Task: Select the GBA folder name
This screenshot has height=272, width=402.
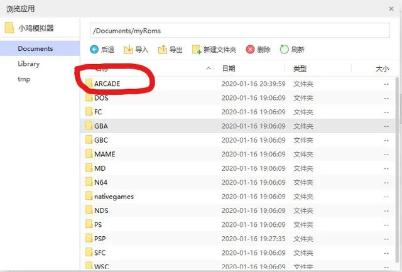Action: 101,126
